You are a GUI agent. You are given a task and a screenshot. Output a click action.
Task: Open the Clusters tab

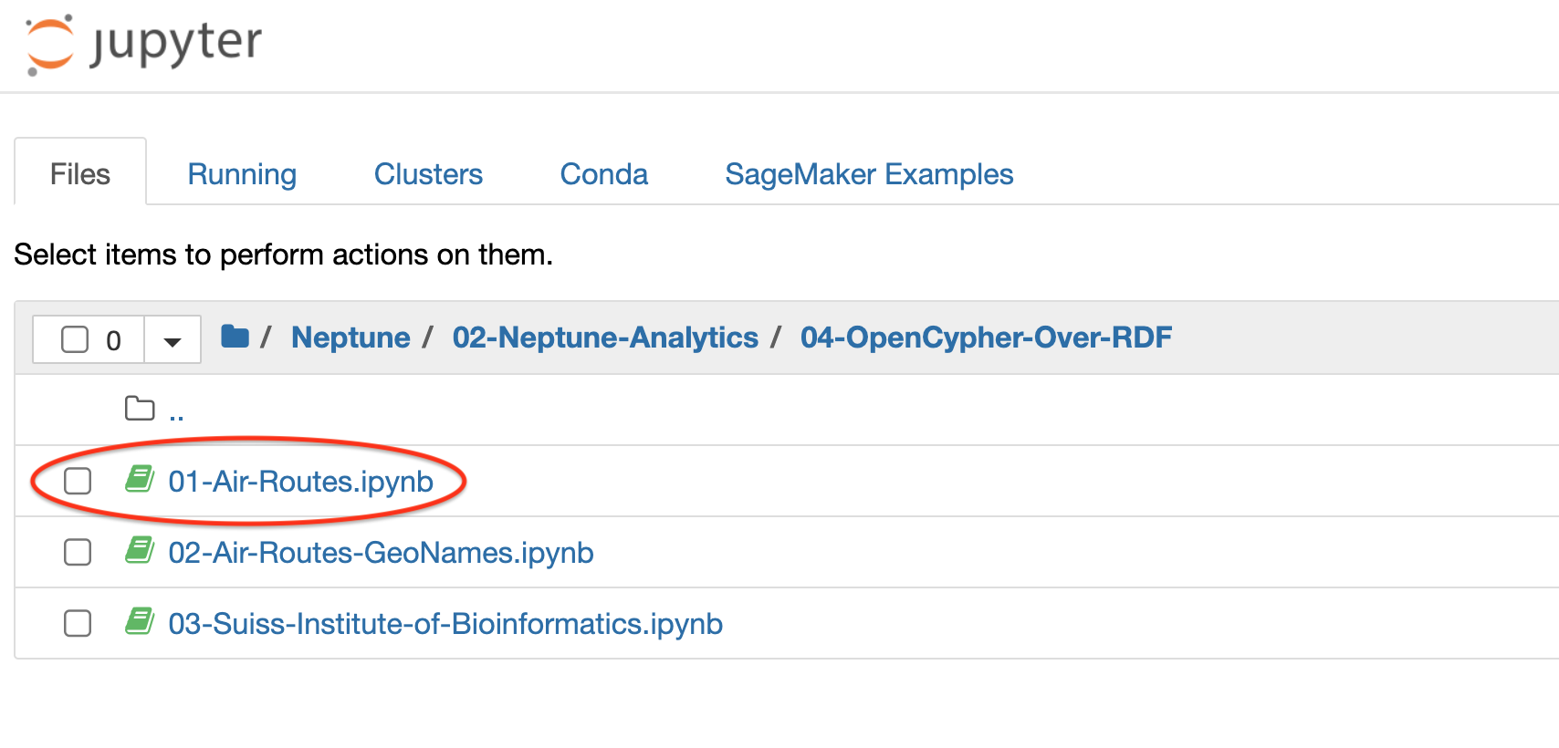(x=428, y=174)
